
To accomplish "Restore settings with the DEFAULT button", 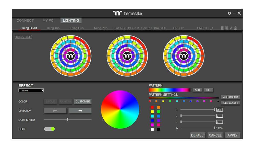I will coord(198,135).
